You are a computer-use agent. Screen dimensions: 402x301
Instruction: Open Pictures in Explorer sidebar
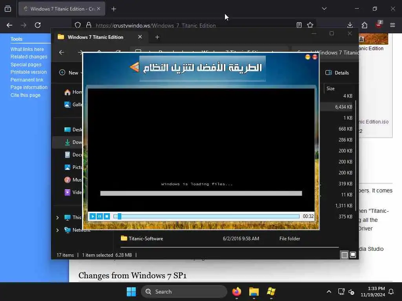73,167
